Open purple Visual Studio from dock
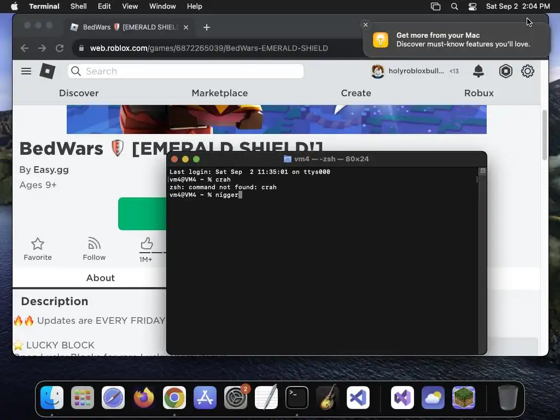560x420 pixels. pyautogui.click(x=402, y=398)
